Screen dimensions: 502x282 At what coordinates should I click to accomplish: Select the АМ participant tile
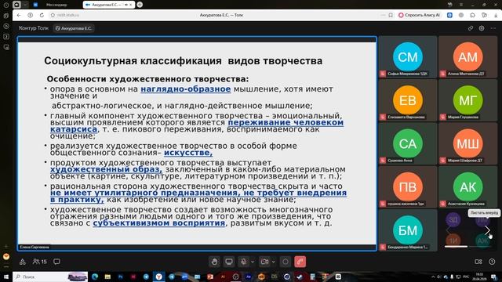coord(467,57)
